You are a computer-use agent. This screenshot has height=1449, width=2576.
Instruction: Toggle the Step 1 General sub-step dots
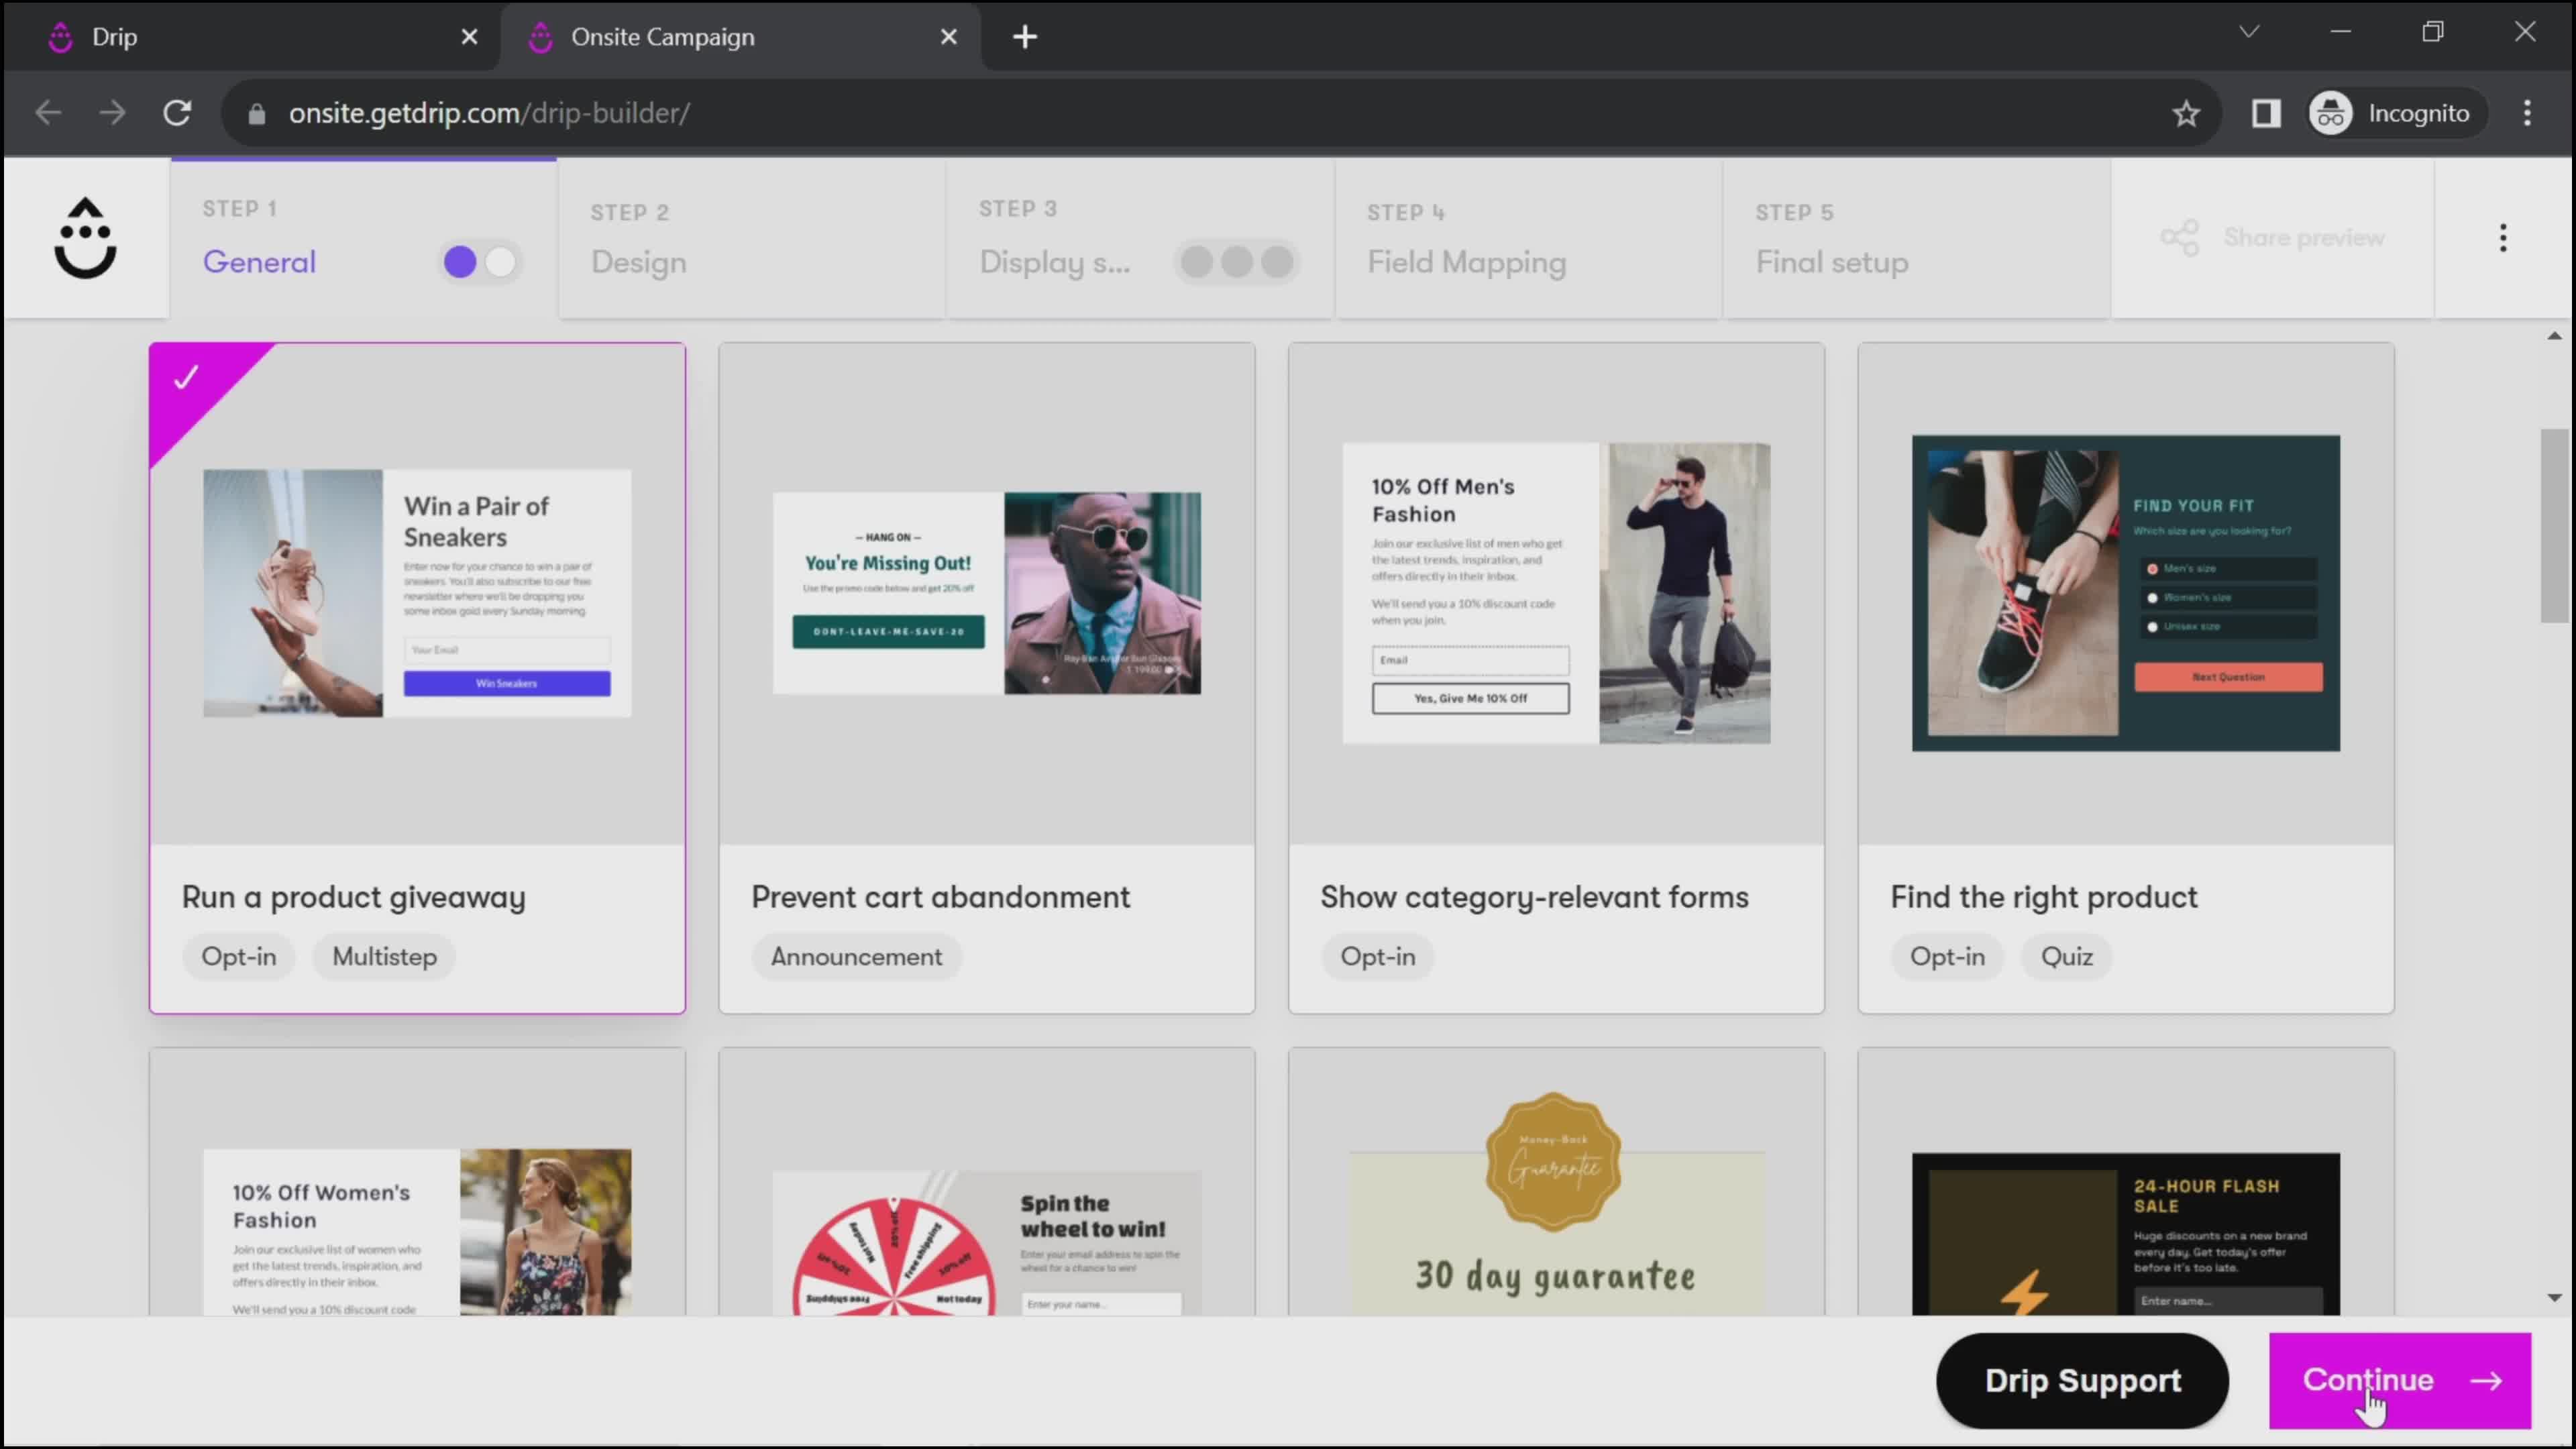tap(481, 262)
